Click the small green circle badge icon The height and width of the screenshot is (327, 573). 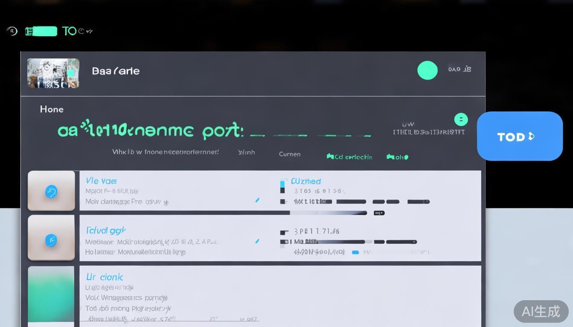pos(461,120)
